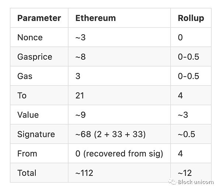Click the Gas row label
This screenshot has height=191, width=221.
25,76
